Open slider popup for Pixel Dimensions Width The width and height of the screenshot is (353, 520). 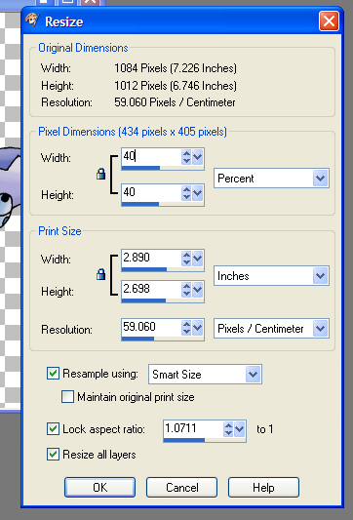pos(198,156)
